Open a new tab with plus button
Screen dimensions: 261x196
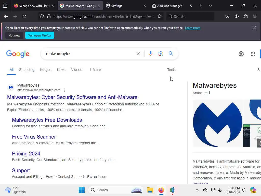[200, 6]
